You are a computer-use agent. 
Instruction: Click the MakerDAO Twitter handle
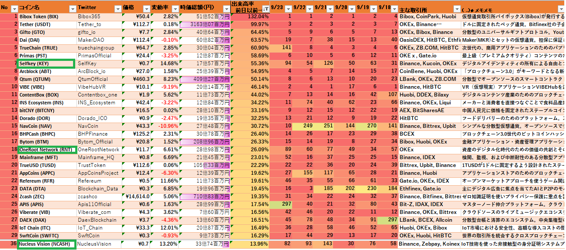tap(99, 40)
